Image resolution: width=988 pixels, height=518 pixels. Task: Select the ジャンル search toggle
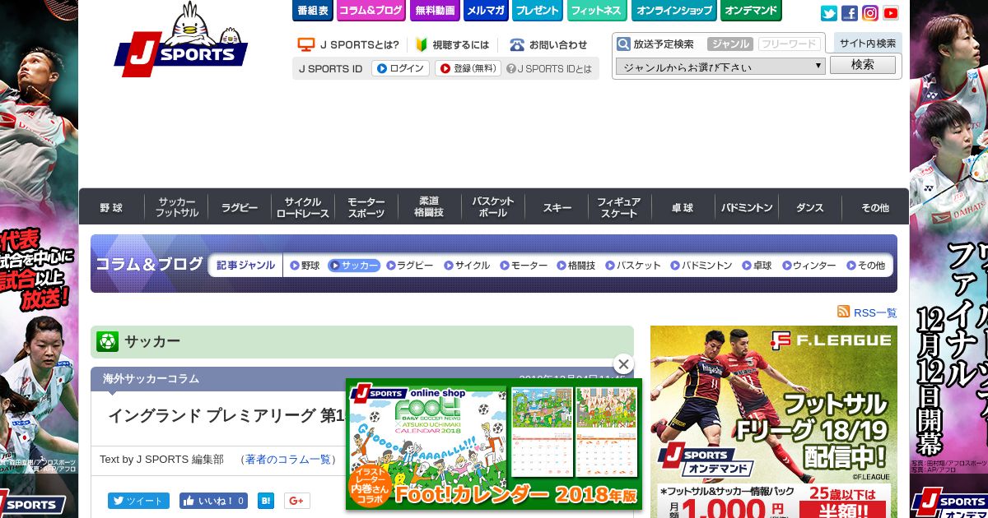coord(729,44)
